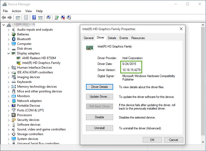Click the Imaging devices camera icon
Viewport: 206px width, 151px height.
coord(14,77)
